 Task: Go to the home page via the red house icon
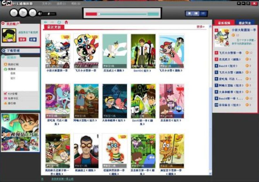click(66, 22)
